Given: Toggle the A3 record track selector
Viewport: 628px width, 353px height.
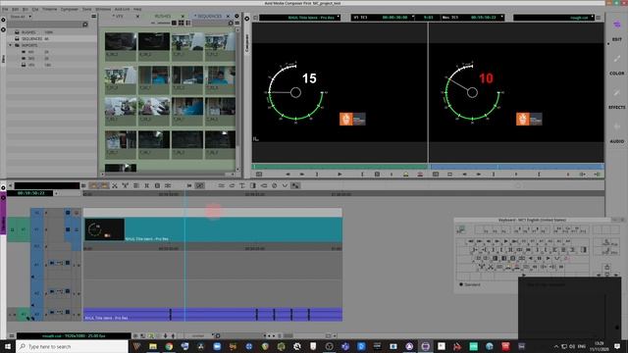Looking at the screenshot, I should (x=37, y=315).
